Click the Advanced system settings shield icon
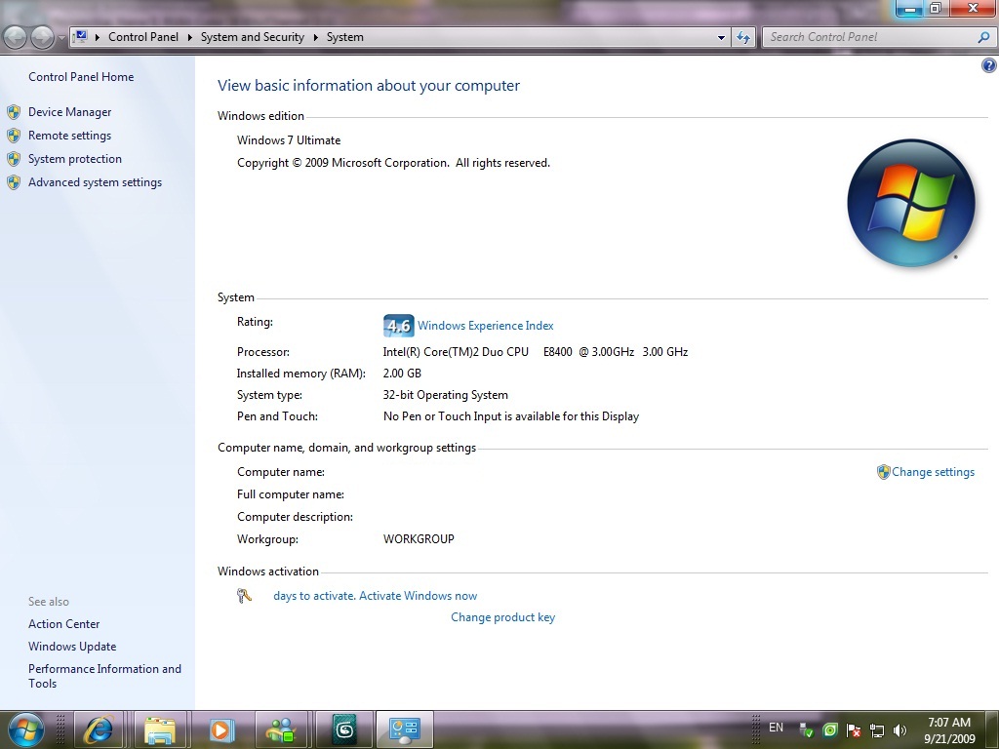The width and height of the screenshot is (999, 749). 14,182
